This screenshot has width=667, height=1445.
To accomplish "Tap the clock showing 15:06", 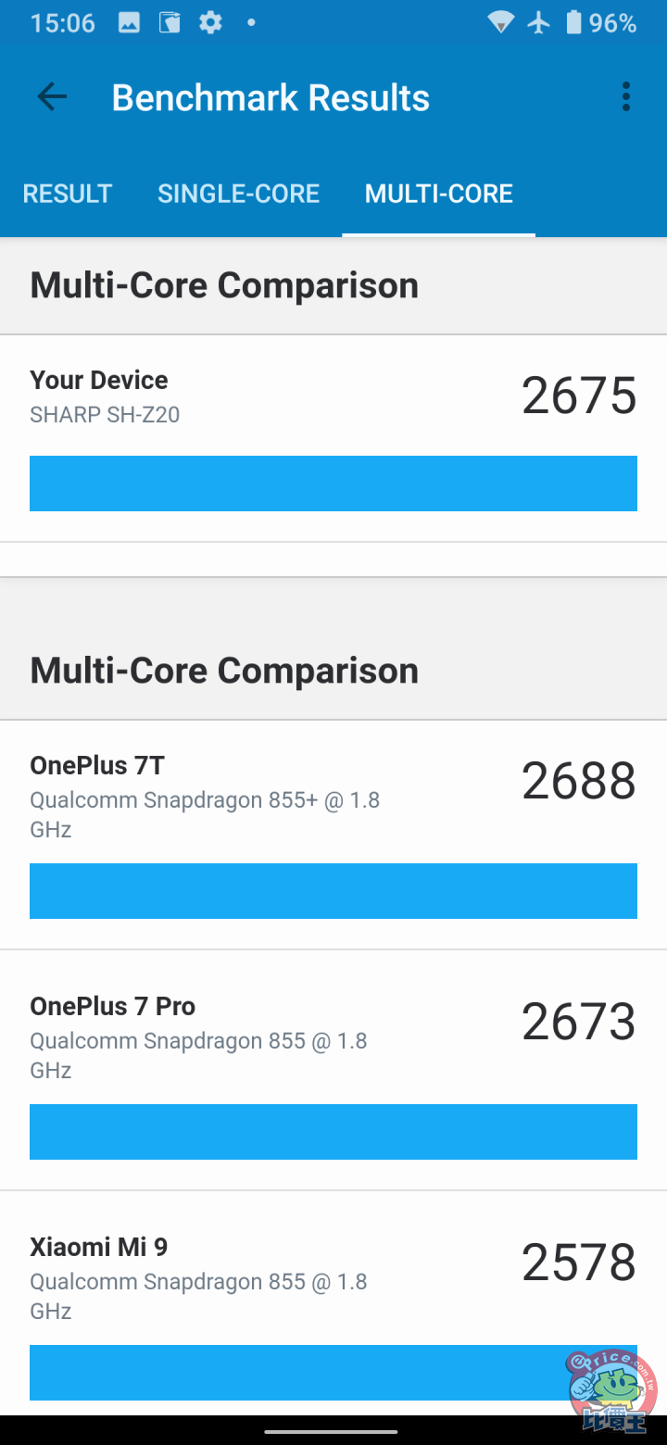I will point(63,23).
